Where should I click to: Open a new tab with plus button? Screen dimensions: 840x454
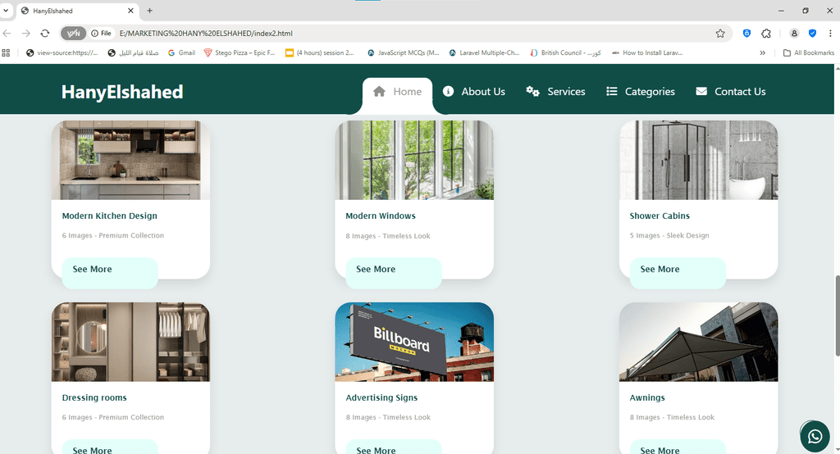149,11
